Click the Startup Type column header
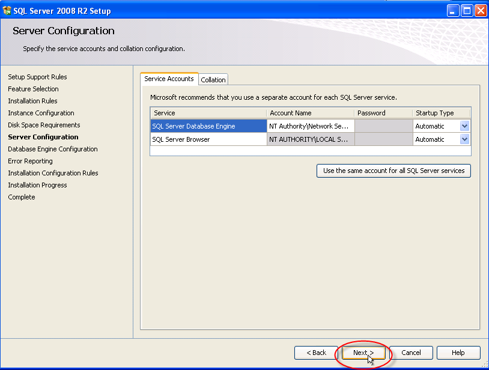The width and height of the screenshot is (489, 370). click(442, 113)
